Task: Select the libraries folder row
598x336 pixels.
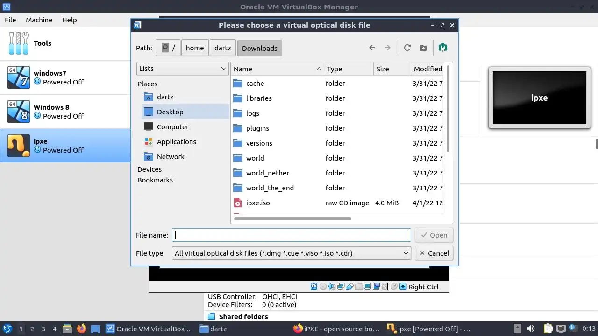Action: point(337,98)
